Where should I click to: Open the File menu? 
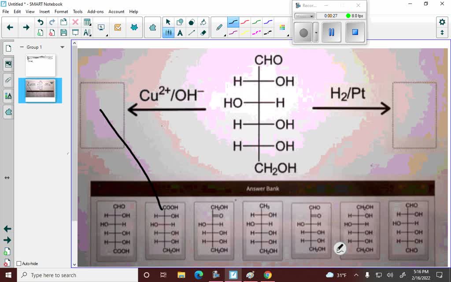[x=5, y=11]
